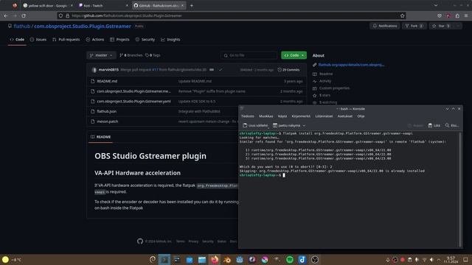
Task: Open the volume icon in system tray
Action: (x=431, y=260)
